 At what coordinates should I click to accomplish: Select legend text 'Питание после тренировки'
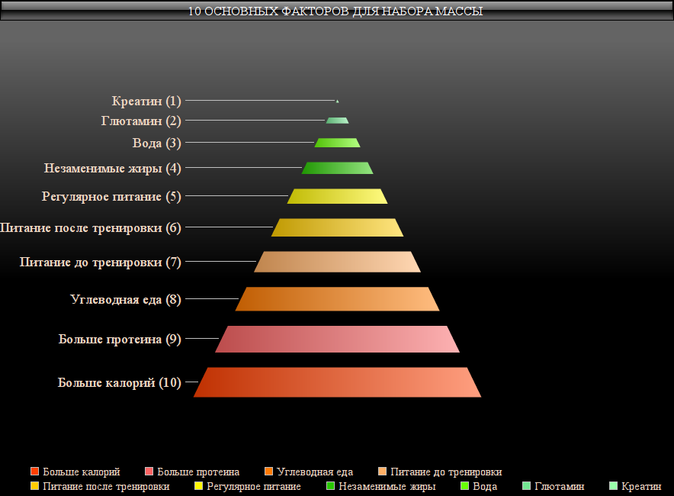[106, 487]
